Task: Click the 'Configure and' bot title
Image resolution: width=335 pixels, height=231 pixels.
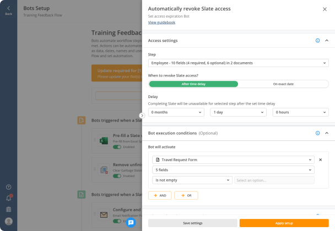Action: (x=127, y=210)
